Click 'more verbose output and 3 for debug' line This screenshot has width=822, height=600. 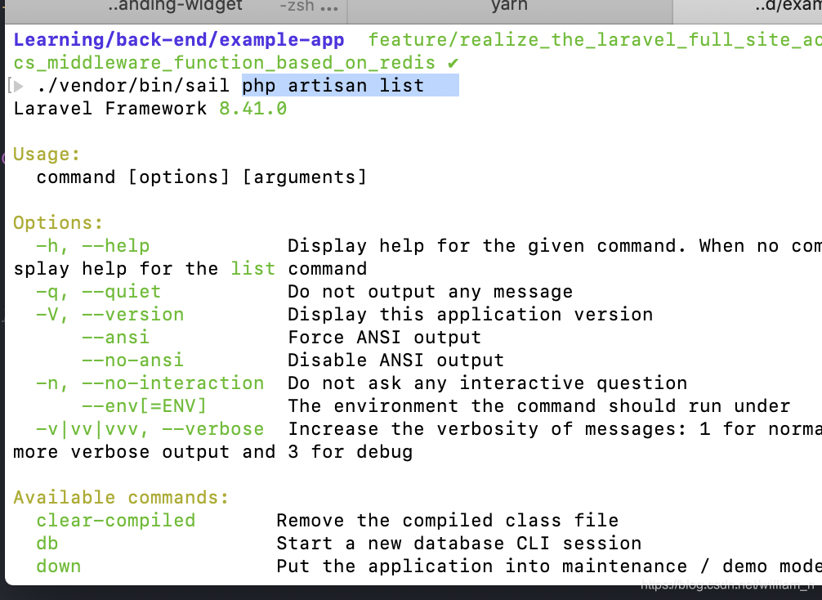tap(212, 452)
